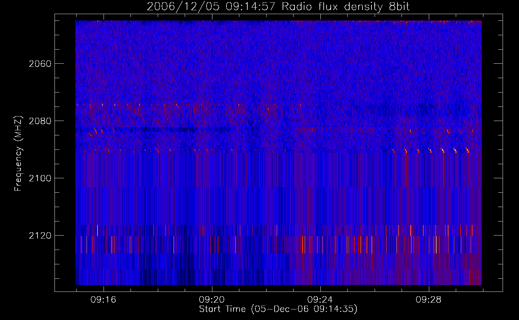519x320 pixels.
Task: Click the 2120 frequency tick label
Action: 40,236
